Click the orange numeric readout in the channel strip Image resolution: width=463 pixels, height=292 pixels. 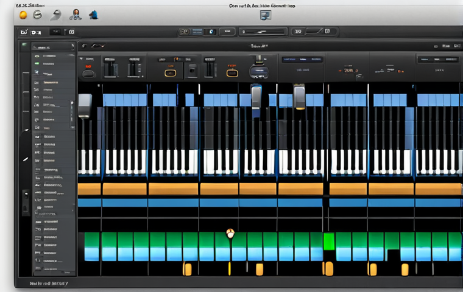(348, 70)
